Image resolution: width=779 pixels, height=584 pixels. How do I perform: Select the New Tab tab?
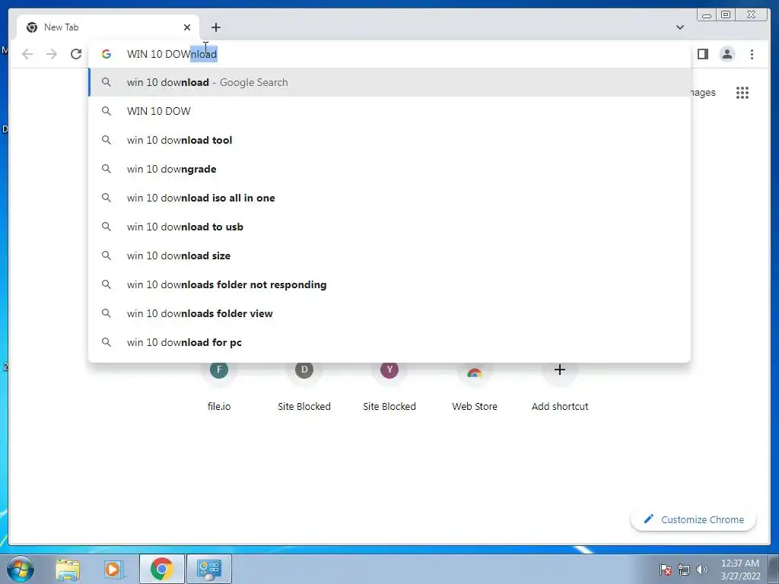coord(108,27)
